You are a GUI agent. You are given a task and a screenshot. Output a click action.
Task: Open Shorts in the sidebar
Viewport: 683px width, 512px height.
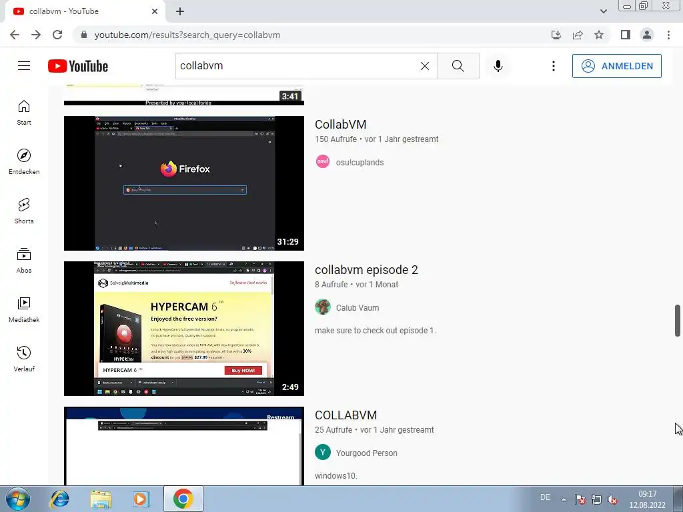point(24,211)
